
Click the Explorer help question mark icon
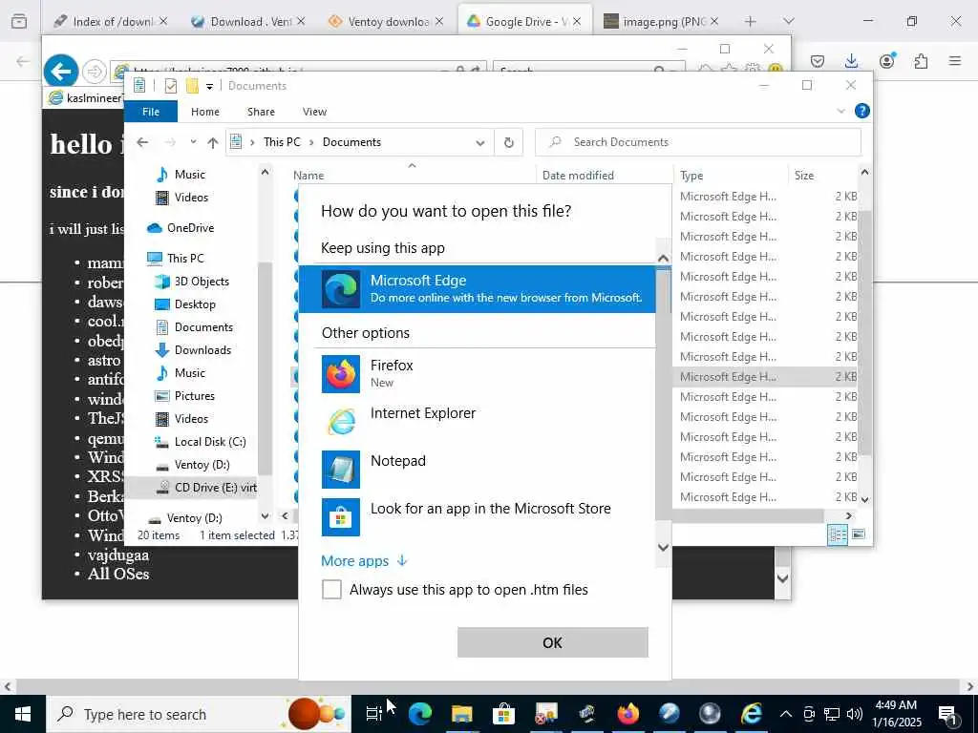click(x=862, y=111)
